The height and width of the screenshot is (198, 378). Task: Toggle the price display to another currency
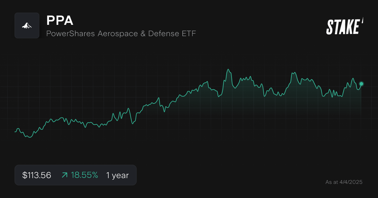36,175
